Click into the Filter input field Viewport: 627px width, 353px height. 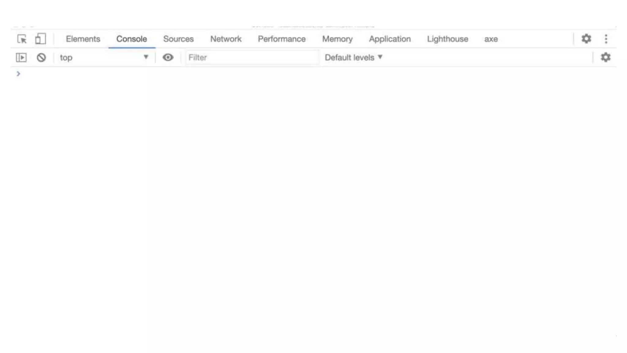251,57
